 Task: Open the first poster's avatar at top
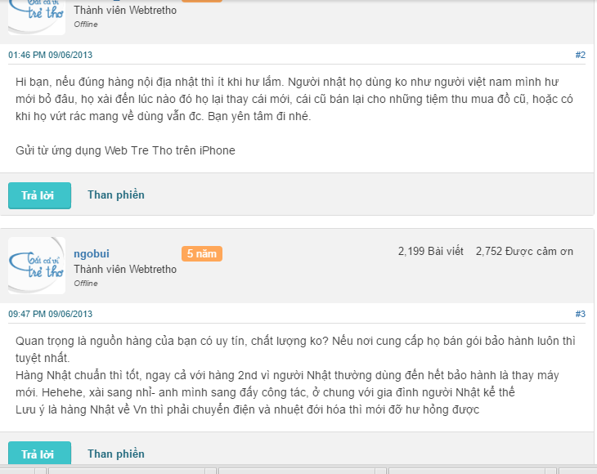tap(36, 17)
